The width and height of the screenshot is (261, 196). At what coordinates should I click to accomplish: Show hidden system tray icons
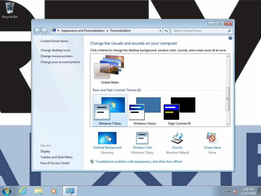click(223, 191)
